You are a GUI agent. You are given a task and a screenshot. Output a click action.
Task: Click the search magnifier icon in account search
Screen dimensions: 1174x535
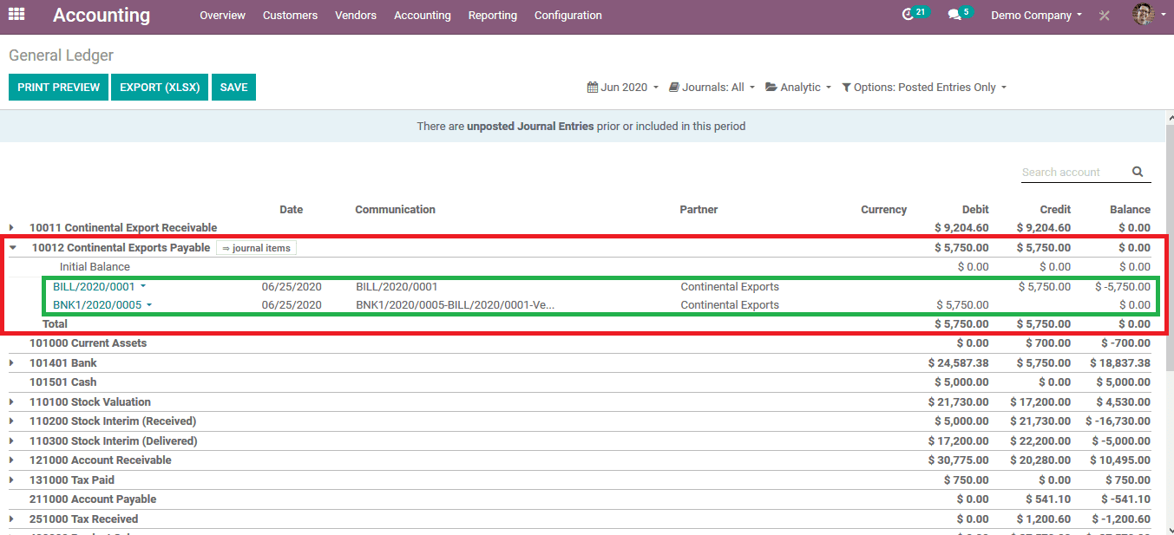coord(1138,172)
